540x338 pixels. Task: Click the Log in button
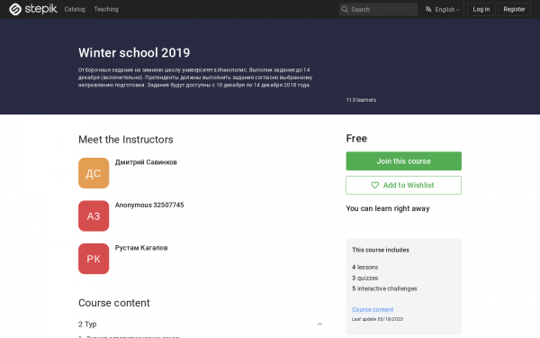[481, 9]
